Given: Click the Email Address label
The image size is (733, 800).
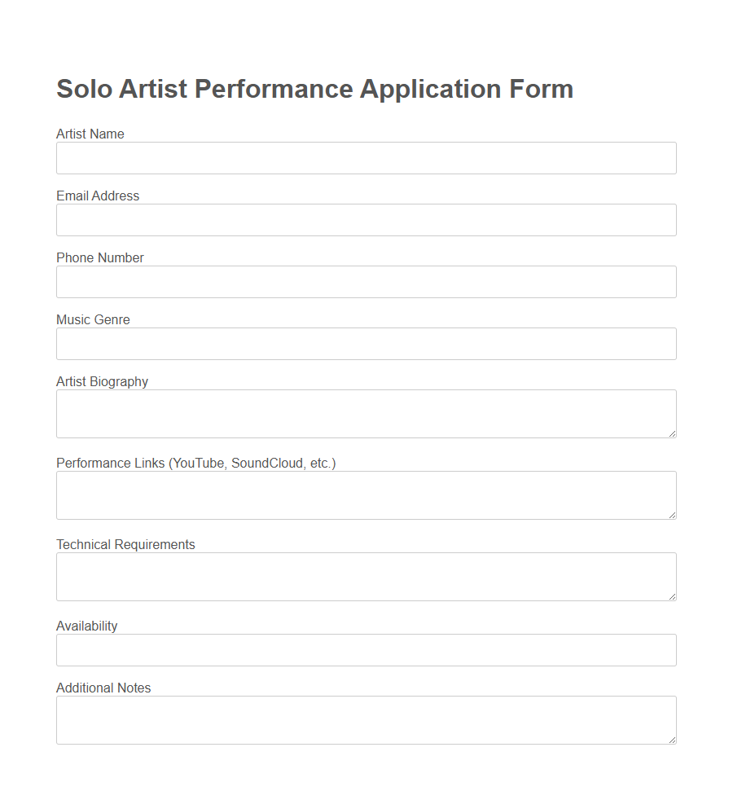Looking at the screenshot, I should tap(97, 196).
